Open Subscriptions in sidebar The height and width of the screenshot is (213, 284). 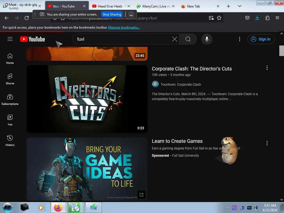[x=10, y=100]
